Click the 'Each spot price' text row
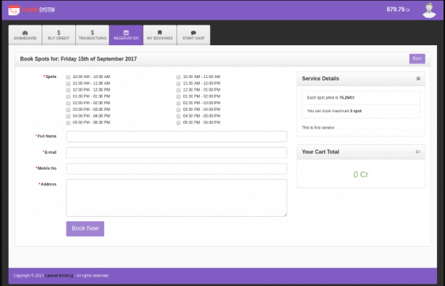The height and width of the screenshot is (286, 445). pos(360,98)
